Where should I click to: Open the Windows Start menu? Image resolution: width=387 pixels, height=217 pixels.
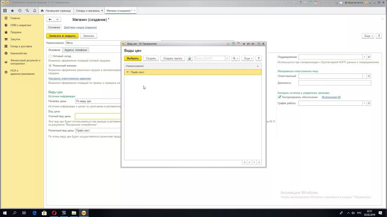tap(5, 213)
